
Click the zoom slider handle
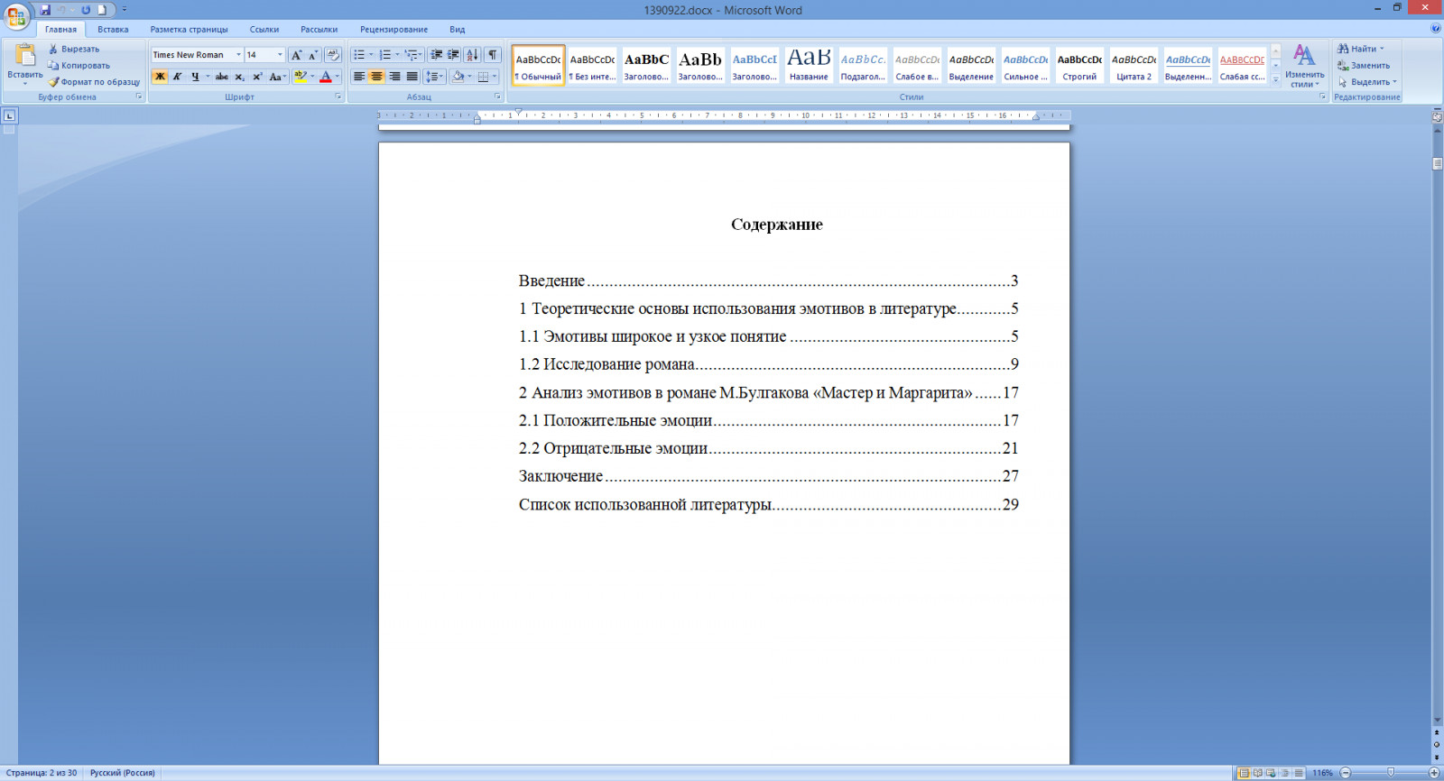[x=1391, y=773]
